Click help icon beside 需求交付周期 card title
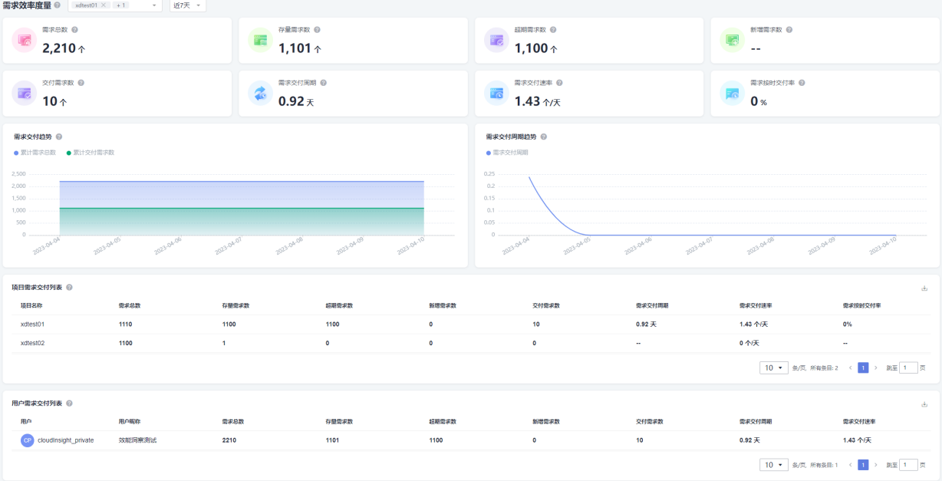942x481 pixels. click(323, 83)
